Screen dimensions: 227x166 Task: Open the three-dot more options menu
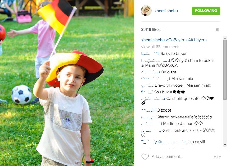[217, 157]
